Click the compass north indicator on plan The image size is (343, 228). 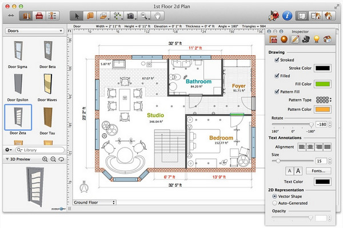click(84, 187)
